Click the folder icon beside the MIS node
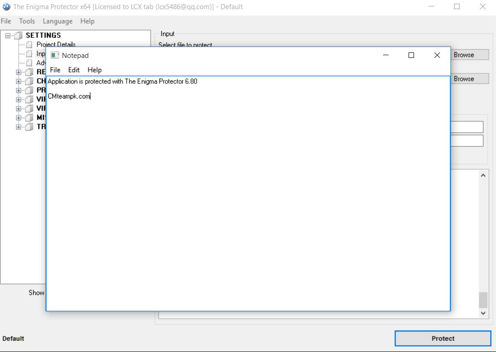This screenshot has height=352, width=496. [x=29, y=118]
